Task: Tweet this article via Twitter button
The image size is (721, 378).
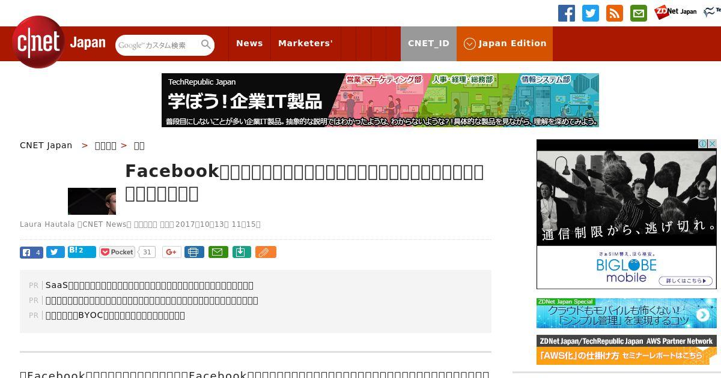Action: click(55, 252)
